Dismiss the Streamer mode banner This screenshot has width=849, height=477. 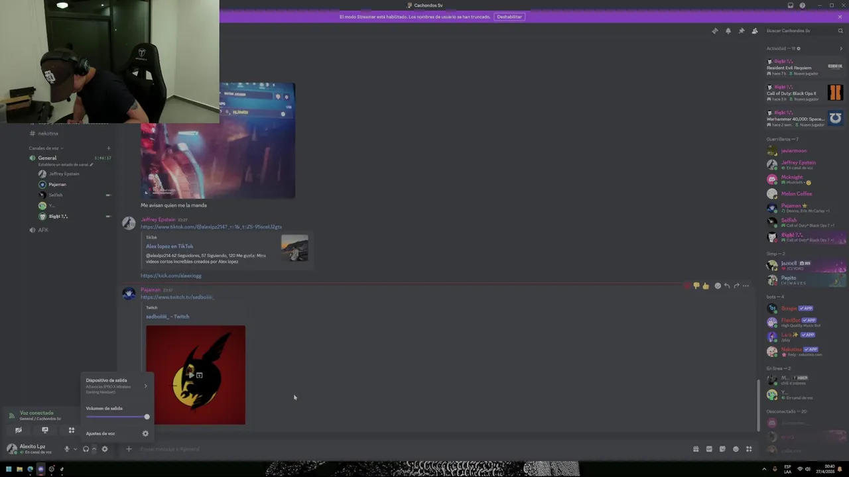tap(840, 17)
